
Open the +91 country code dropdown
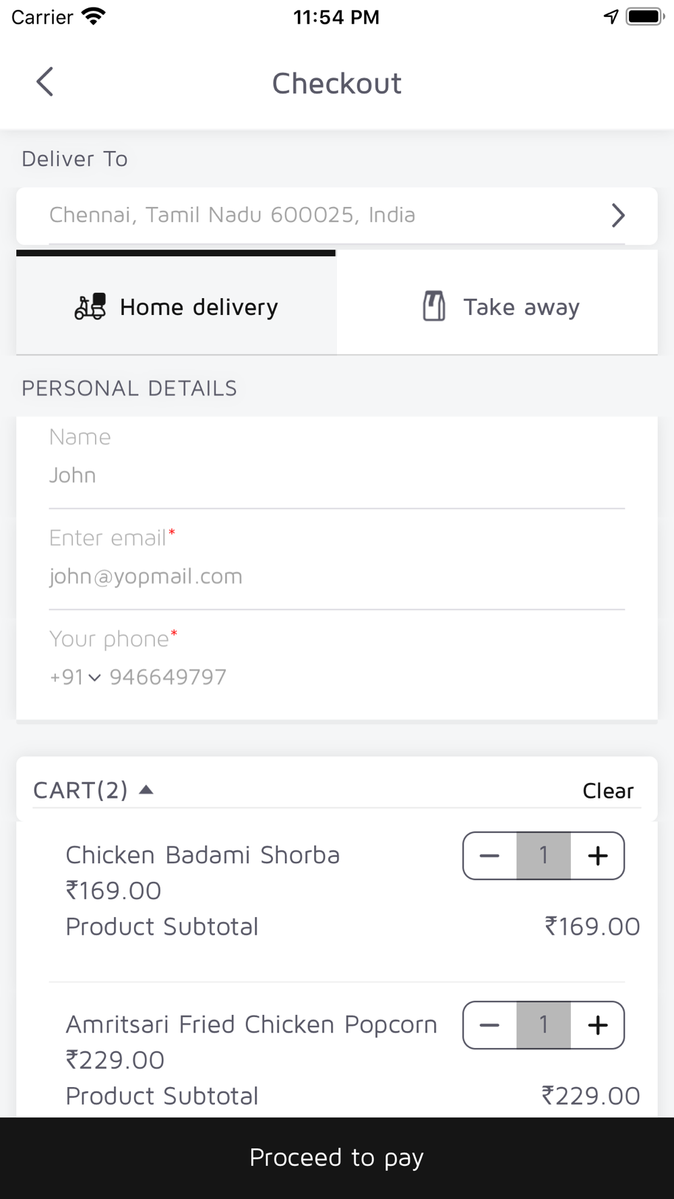pyautogui.click(x=75, y=677)
